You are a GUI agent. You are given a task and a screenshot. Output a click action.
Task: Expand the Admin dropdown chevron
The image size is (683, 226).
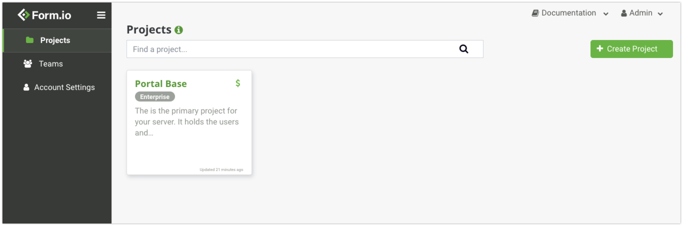(660, 14)
